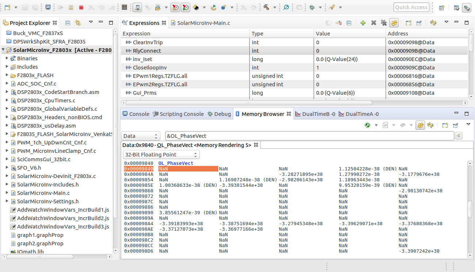Suspend execution with the yellow pause button
The image size is (475, 272).
[71, 7]
